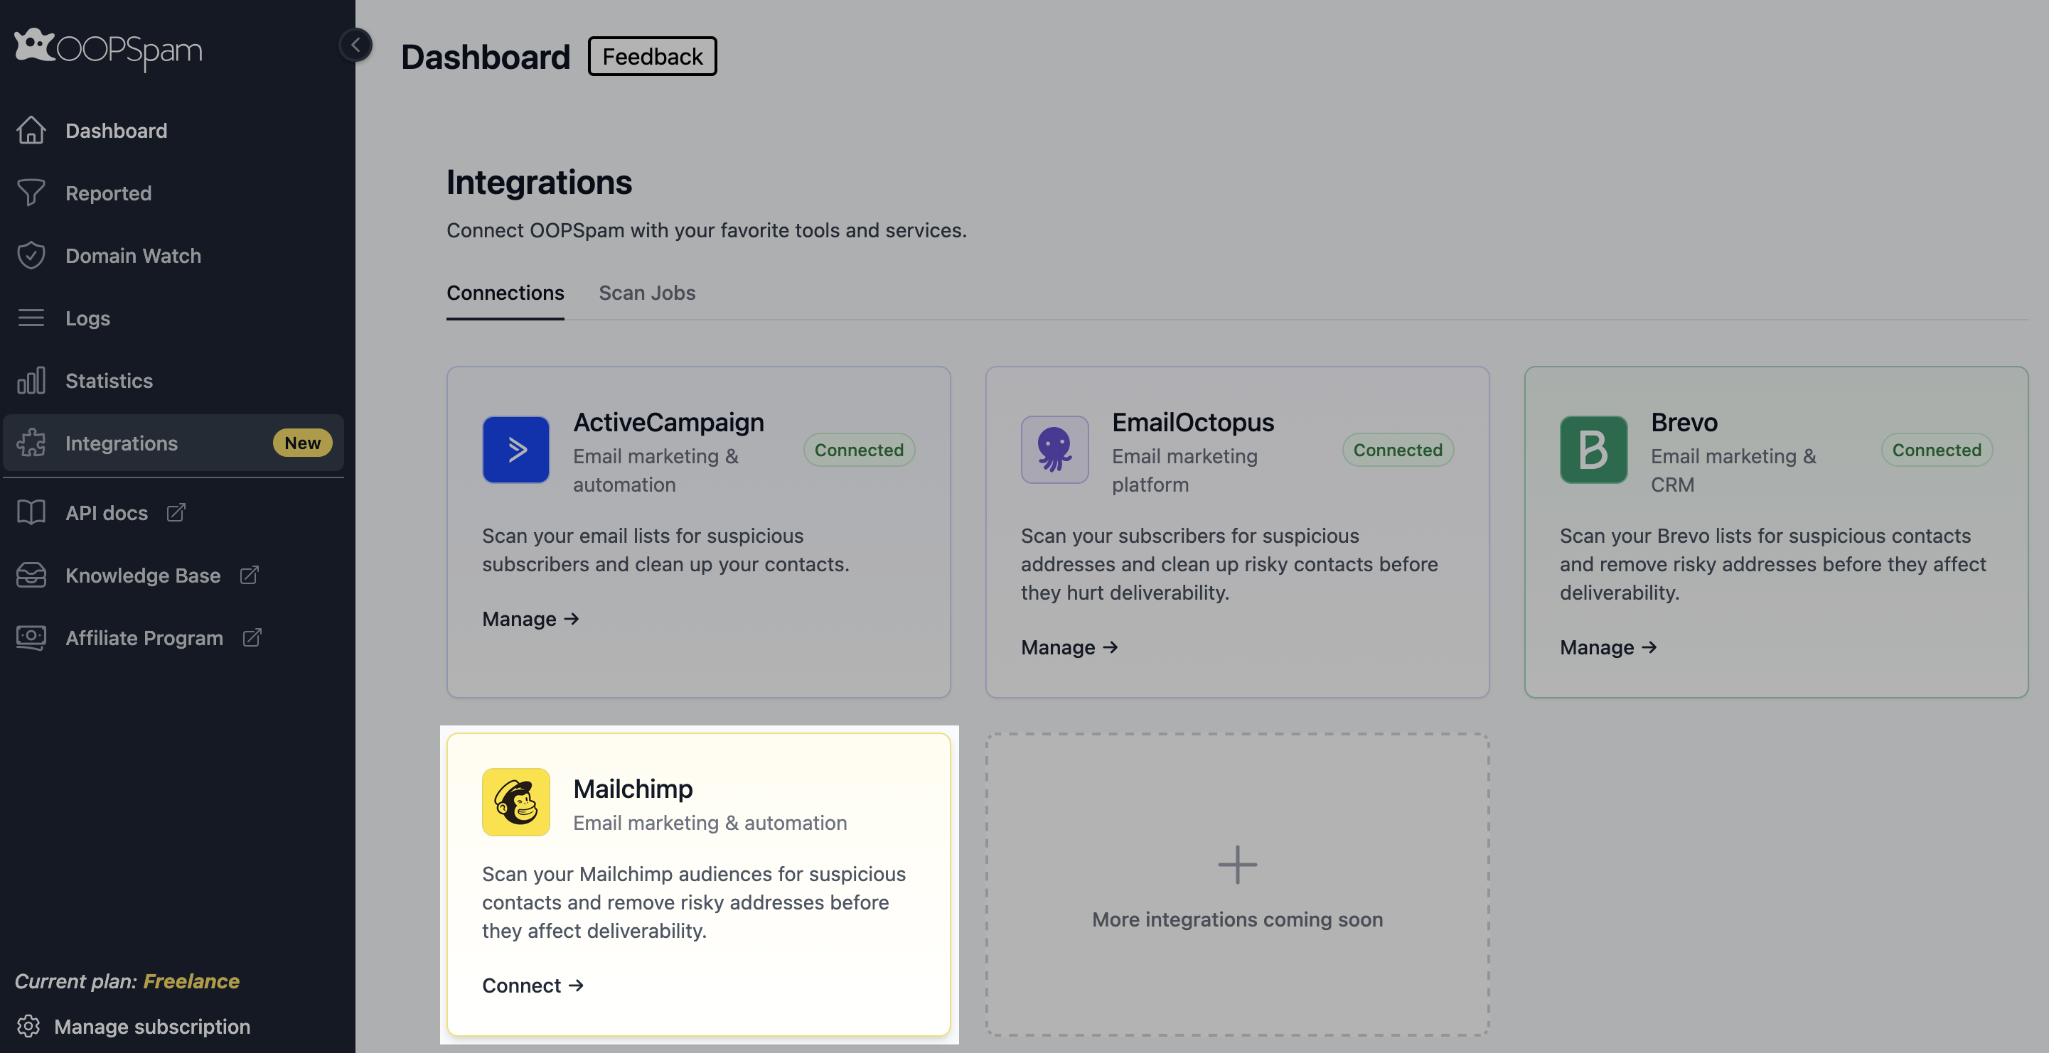The width and height of the screenshot is (2049, 1053).
Task: Click the API docs book icon
Action: pyautogui.click(x=31, y=512)
